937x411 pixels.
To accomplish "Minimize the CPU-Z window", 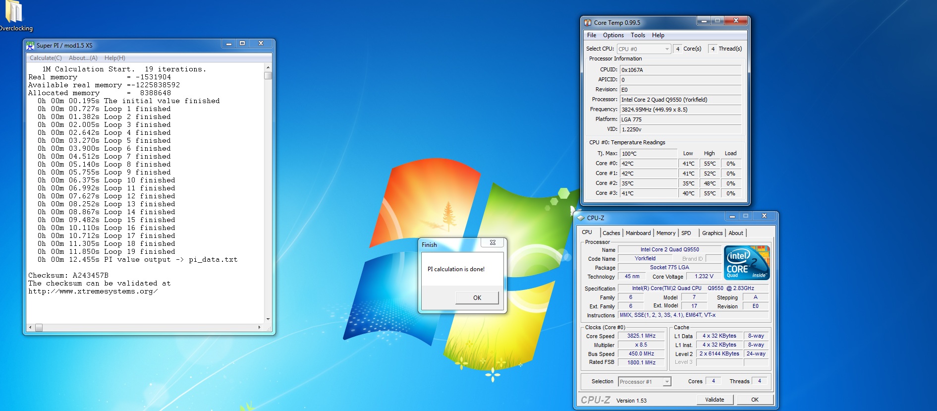I will pyautogui.click(x=732, y=216).
